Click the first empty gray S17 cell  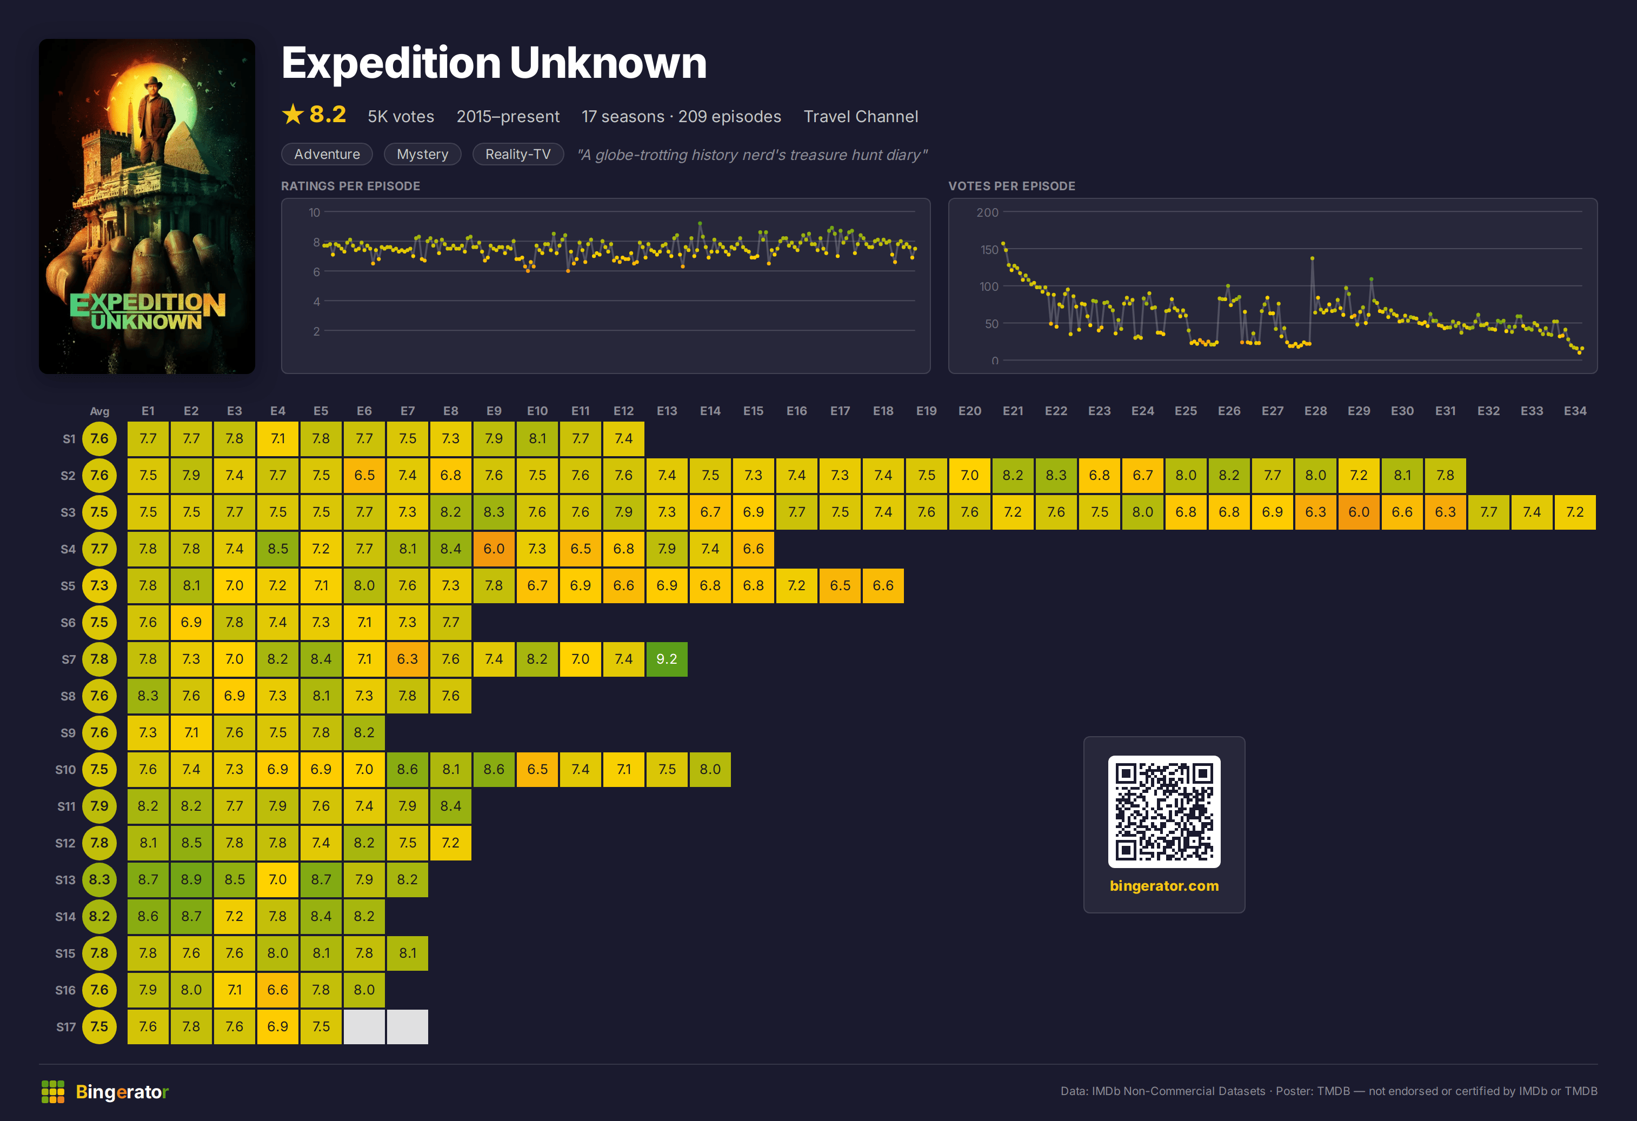[x=364, y=1026]
